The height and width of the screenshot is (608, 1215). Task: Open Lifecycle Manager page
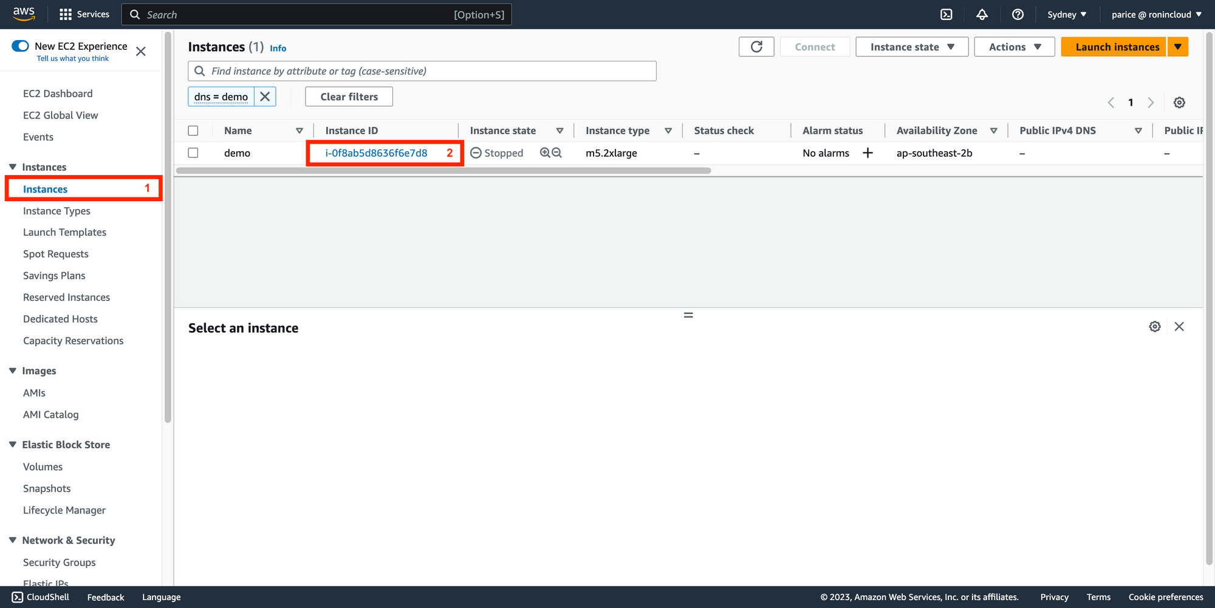pyautogui.click(x=64, y=510)
